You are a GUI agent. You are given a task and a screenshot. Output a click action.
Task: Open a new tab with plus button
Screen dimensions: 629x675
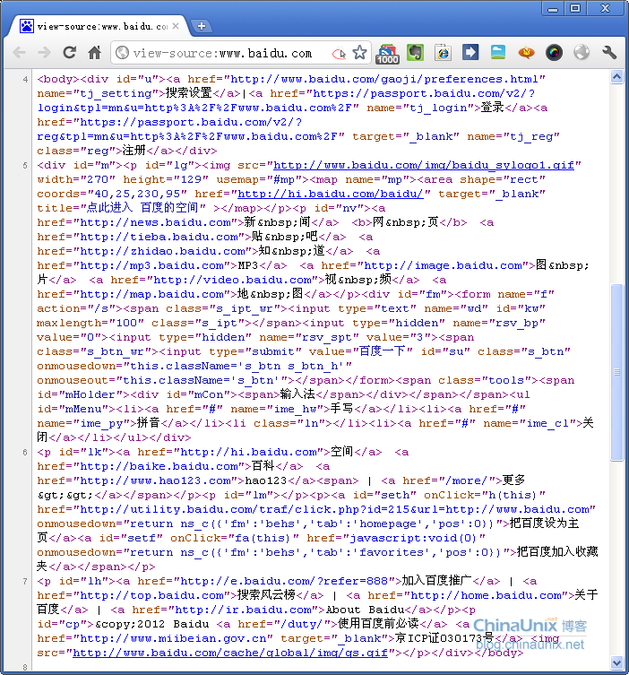202,26
